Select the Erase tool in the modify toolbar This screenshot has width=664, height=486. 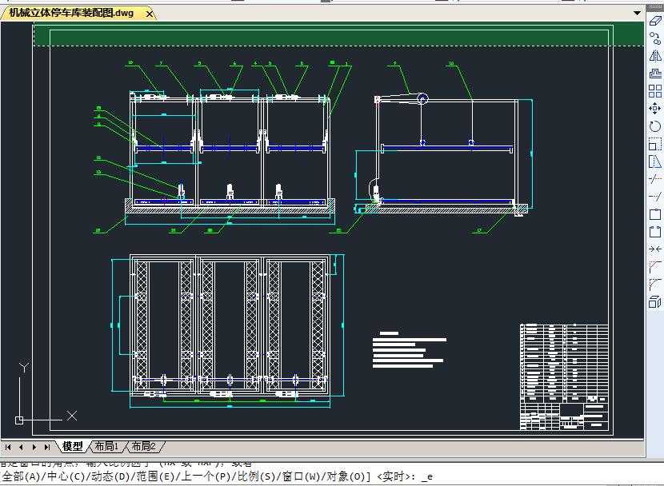[654, 21]
